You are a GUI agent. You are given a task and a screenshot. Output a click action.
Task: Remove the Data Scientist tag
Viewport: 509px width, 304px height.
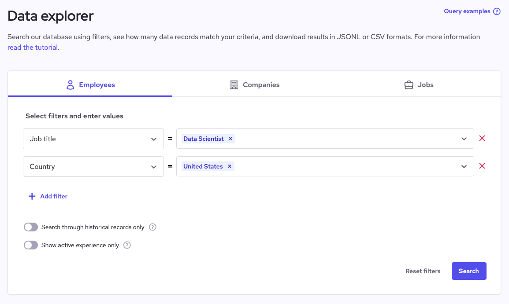coord(230,139)
